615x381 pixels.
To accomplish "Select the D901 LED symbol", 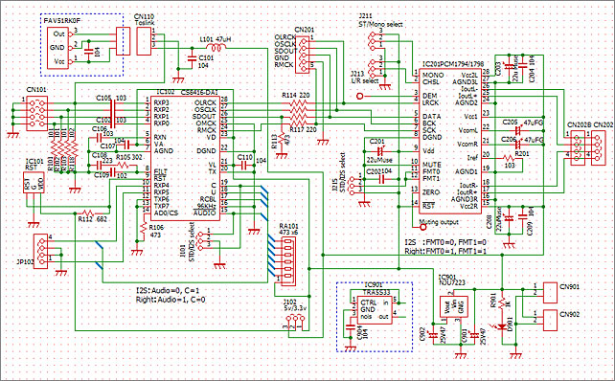I will [503, 326].
